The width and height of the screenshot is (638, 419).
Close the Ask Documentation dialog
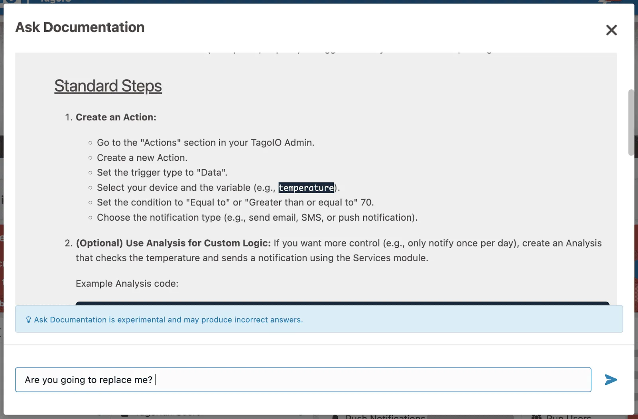[x=611, y=30]
